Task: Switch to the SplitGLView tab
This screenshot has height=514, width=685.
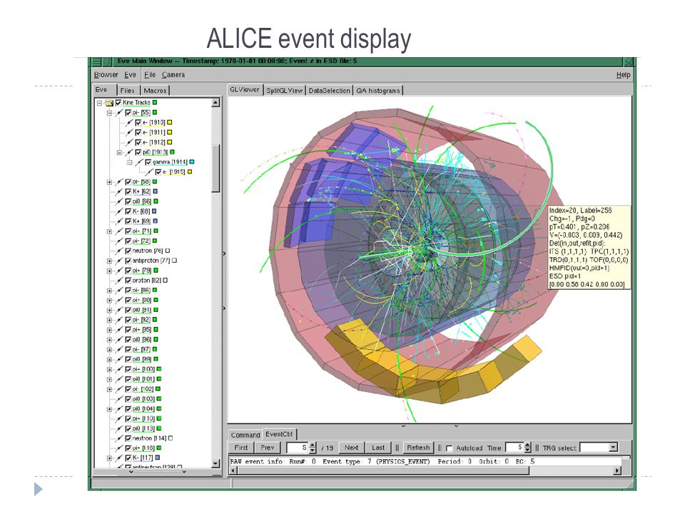Action: pos(285,91)
